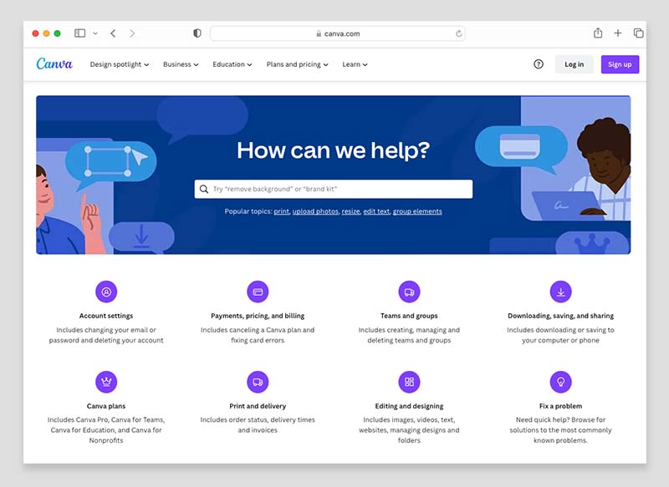This screenshot has height=487, width=669.
Task: Open the Education navigation menu
Action: (232, 64)
